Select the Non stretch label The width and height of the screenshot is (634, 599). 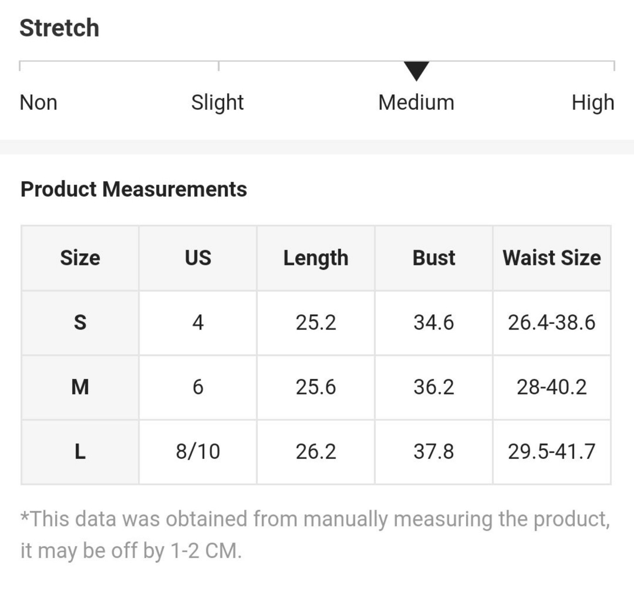coord(38,103)
